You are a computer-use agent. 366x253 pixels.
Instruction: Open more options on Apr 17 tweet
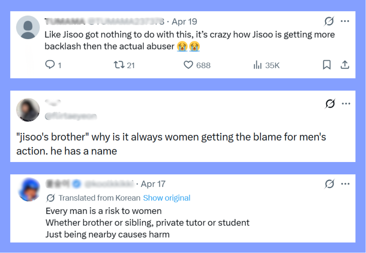345,184
